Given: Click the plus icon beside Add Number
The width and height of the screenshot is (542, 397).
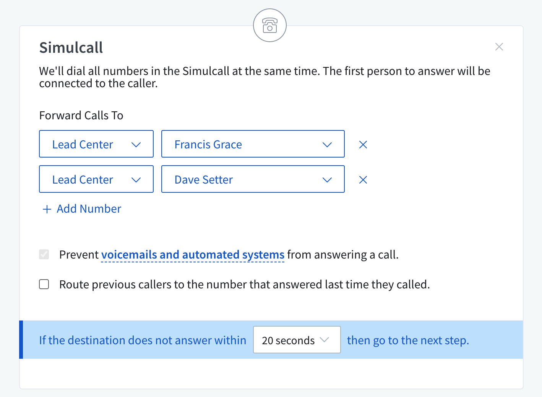Looking at the screenshot, I should point(47,209).
